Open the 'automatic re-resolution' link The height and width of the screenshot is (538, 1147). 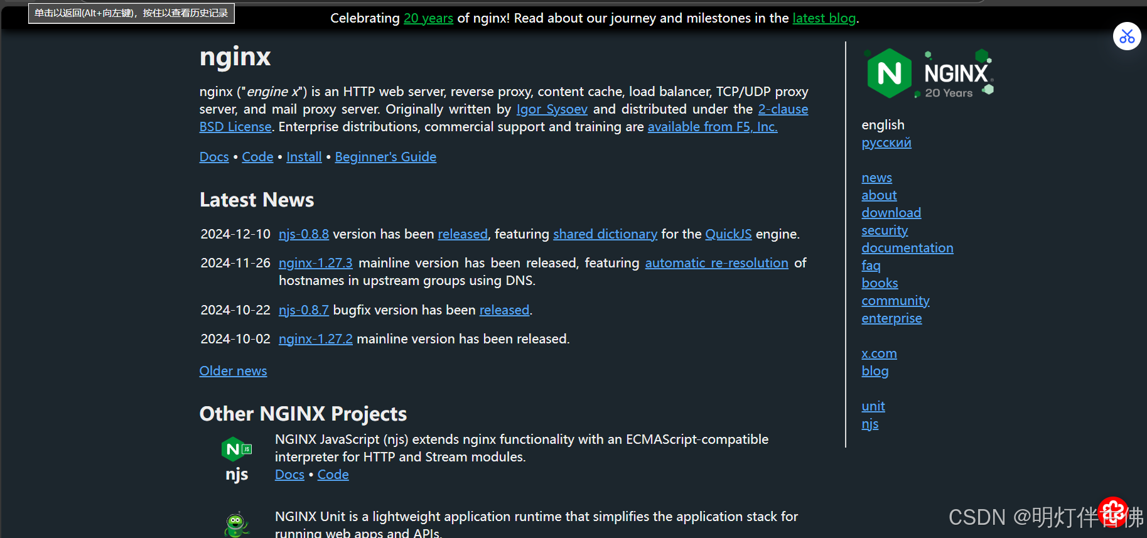pyautogui.click(x=717, y=263)
